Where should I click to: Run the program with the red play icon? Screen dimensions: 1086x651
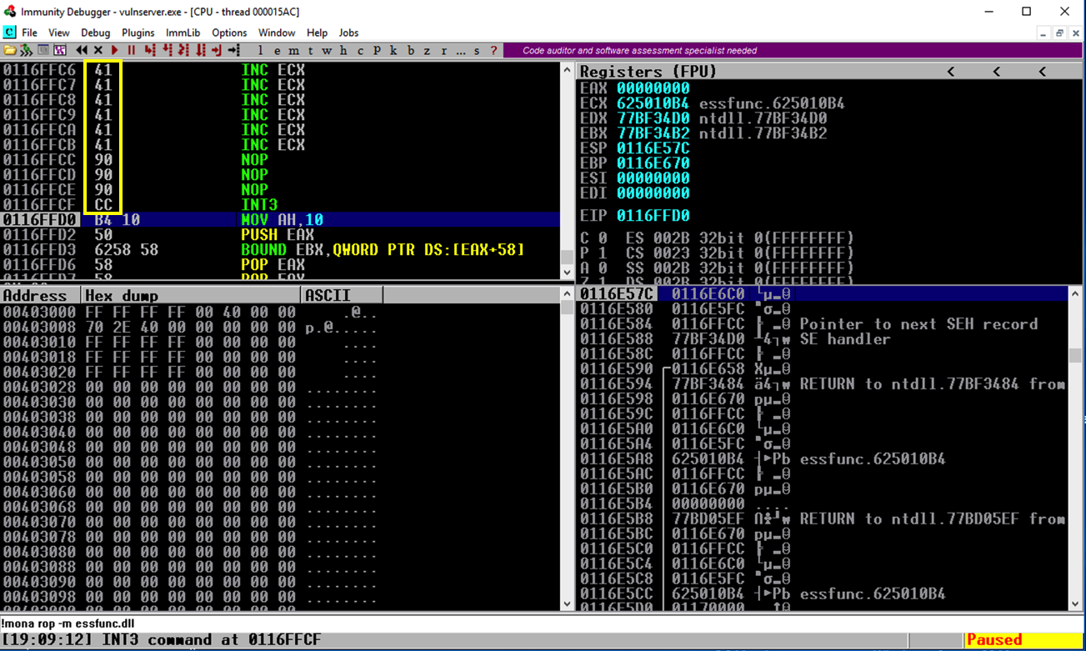tap(115, 51)
